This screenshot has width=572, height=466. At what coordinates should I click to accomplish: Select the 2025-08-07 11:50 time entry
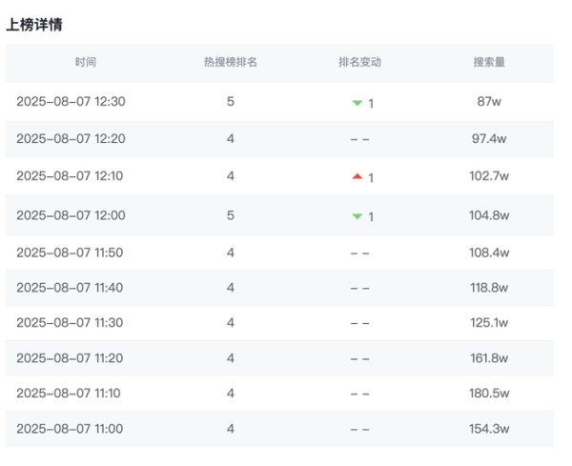coord(71,253)
